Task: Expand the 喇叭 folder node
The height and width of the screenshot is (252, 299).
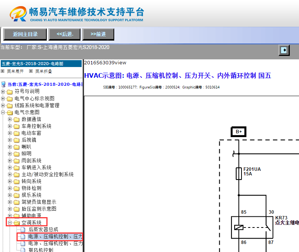Action: (10, 147)
